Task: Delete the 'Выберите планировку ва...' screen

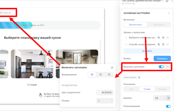Action: pos(163,38)
